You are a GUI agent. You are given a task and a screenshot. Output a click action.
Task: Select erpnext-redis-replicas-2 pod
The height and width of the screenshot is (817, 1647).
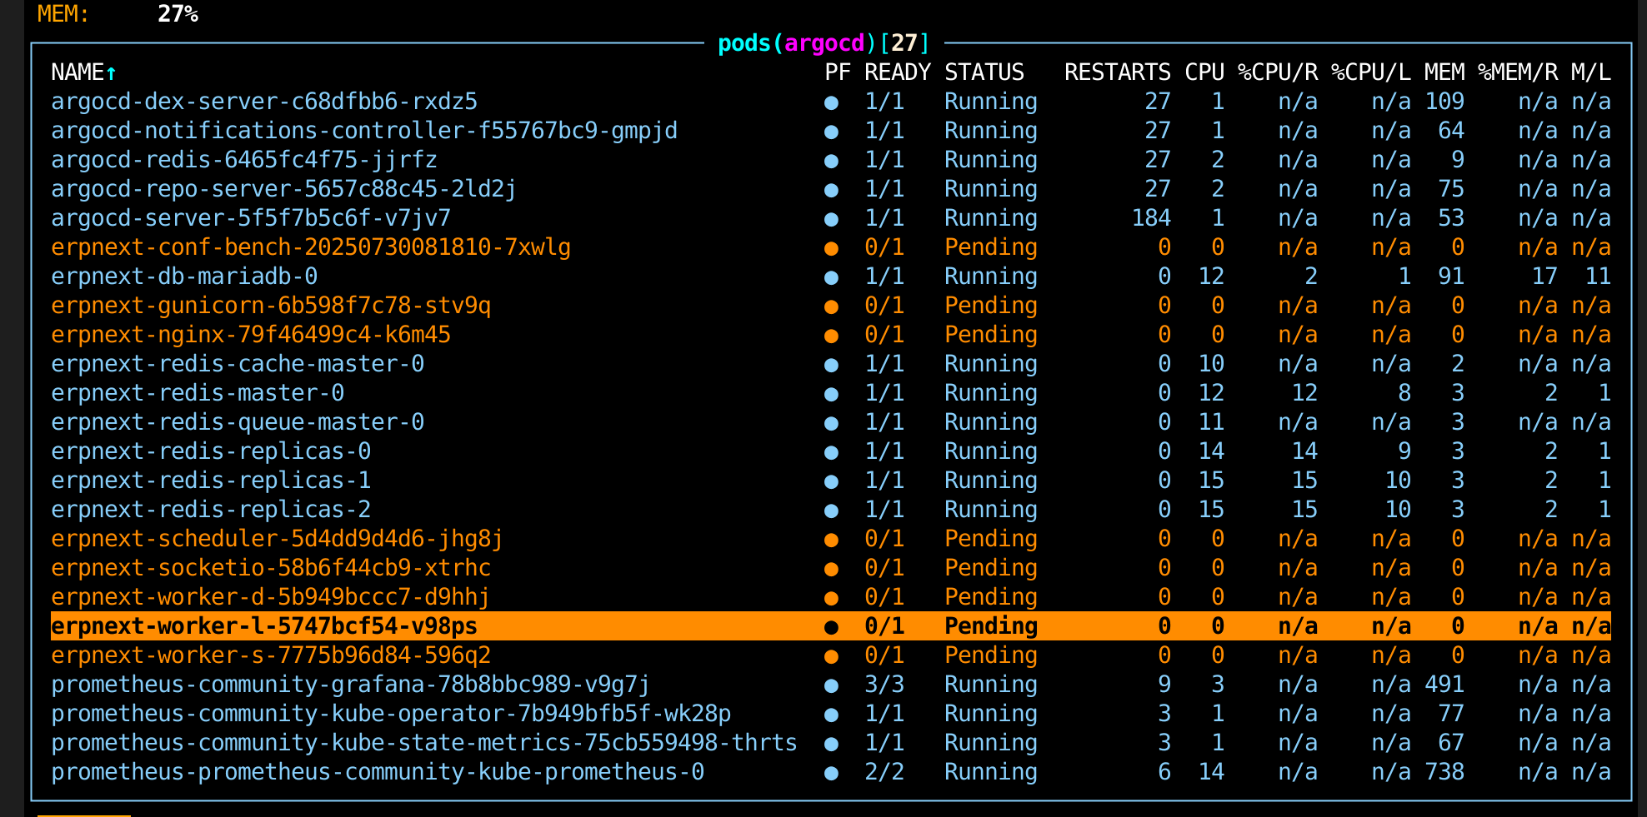coord(831,510)
